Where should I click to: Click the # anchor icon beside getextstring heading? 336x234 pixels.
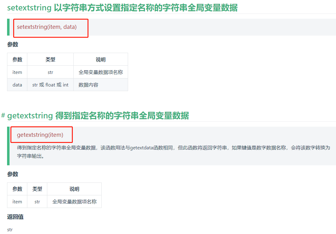click(3, 116)
